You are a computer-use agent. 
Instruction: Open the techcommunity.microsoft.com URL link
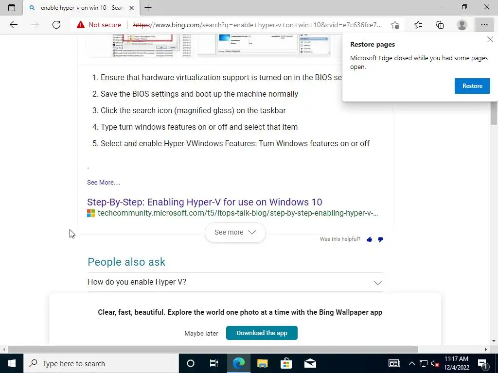point(238,213)
